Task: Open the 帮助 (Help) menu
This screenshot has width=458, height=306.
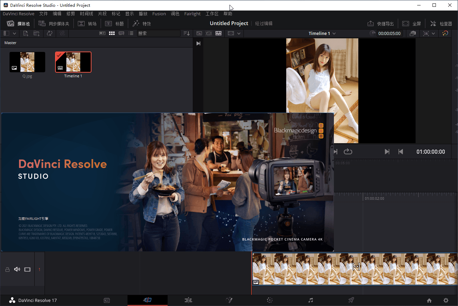Action: pos(228,14)
